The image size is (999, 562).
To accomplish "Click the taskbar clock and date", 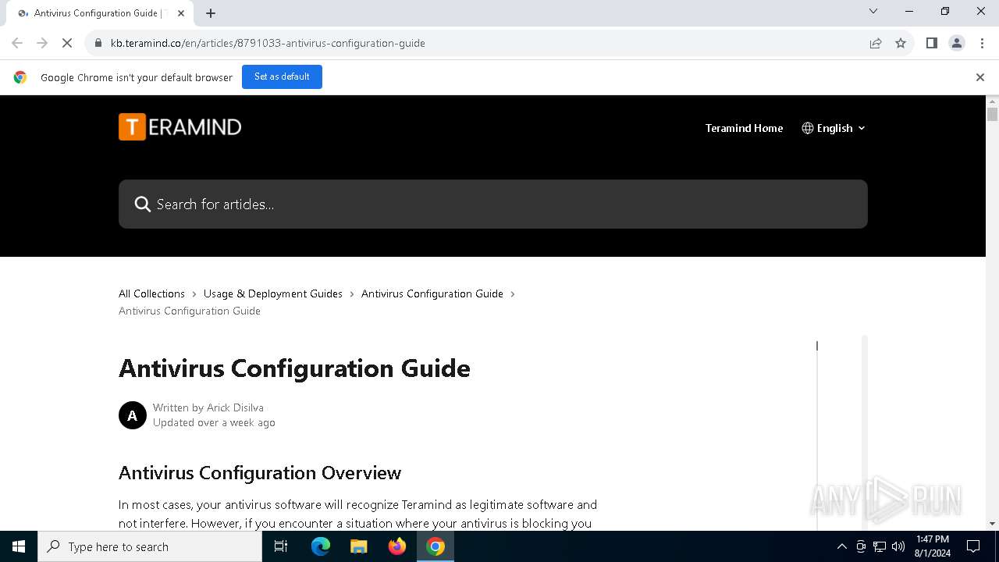I will (x=933, y=546).
